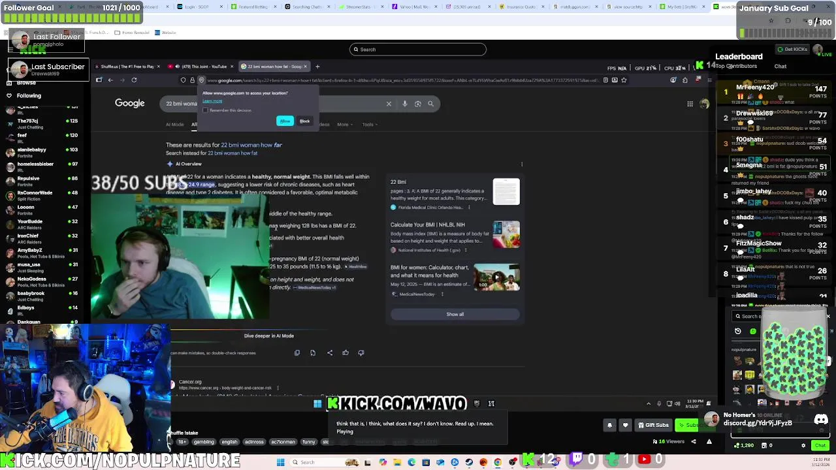This screenshot has height=470, width=836.
Task: Open new browser tab plus
Action: click(x=317, y=67)
